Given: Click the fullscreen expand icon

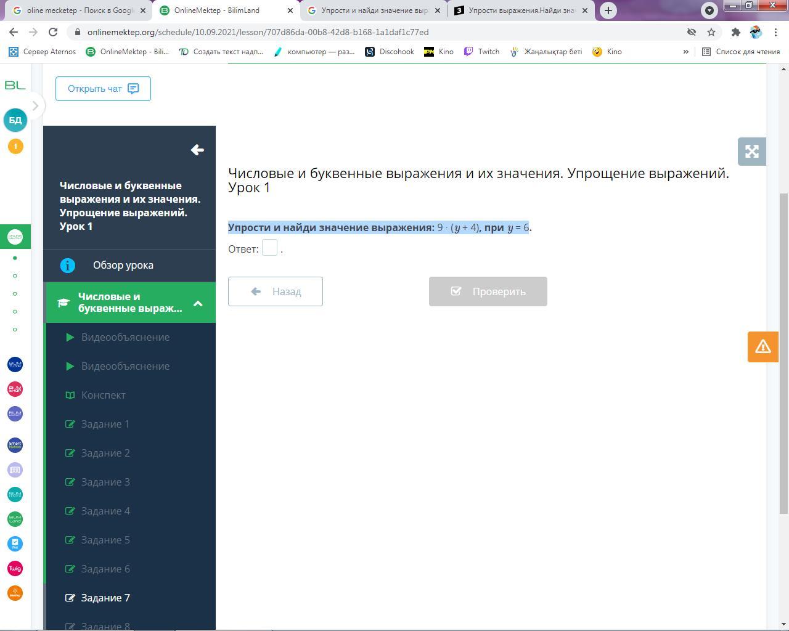Looking at the screenshot, I should point(752,152).
